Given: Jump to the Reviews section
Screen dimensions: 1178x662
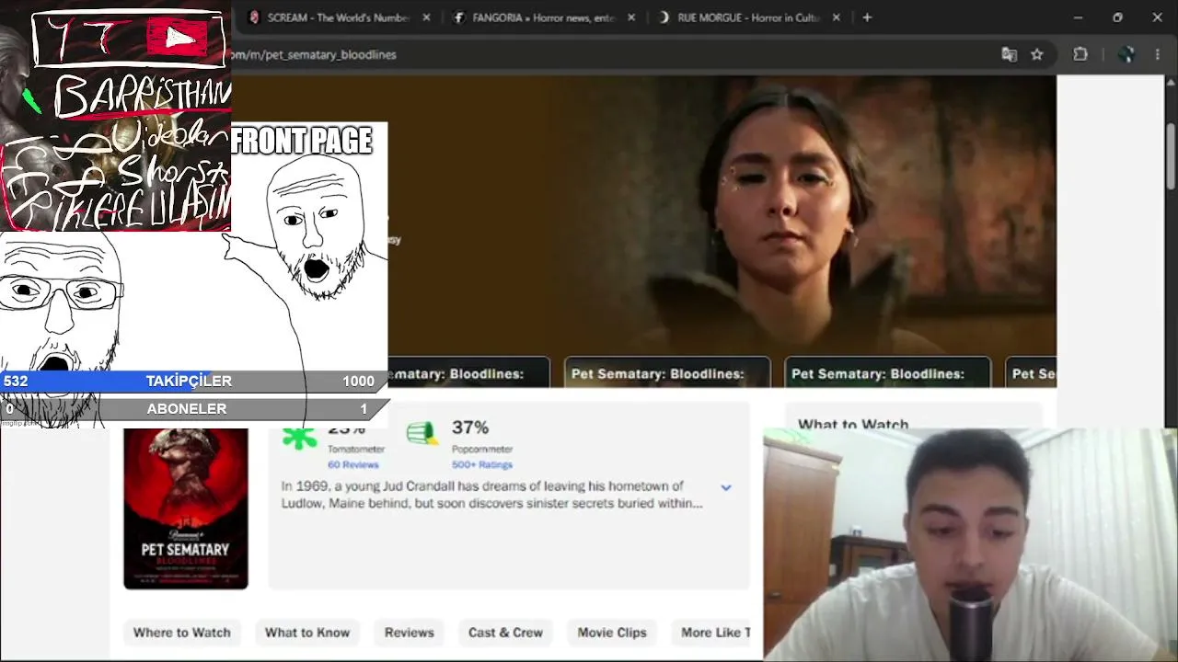Looking at the screenshot, I should (x=410, y=633).
